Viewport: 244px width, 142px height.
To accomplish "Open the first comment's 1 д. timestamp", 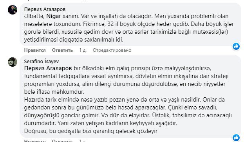I will pos(83,50).
